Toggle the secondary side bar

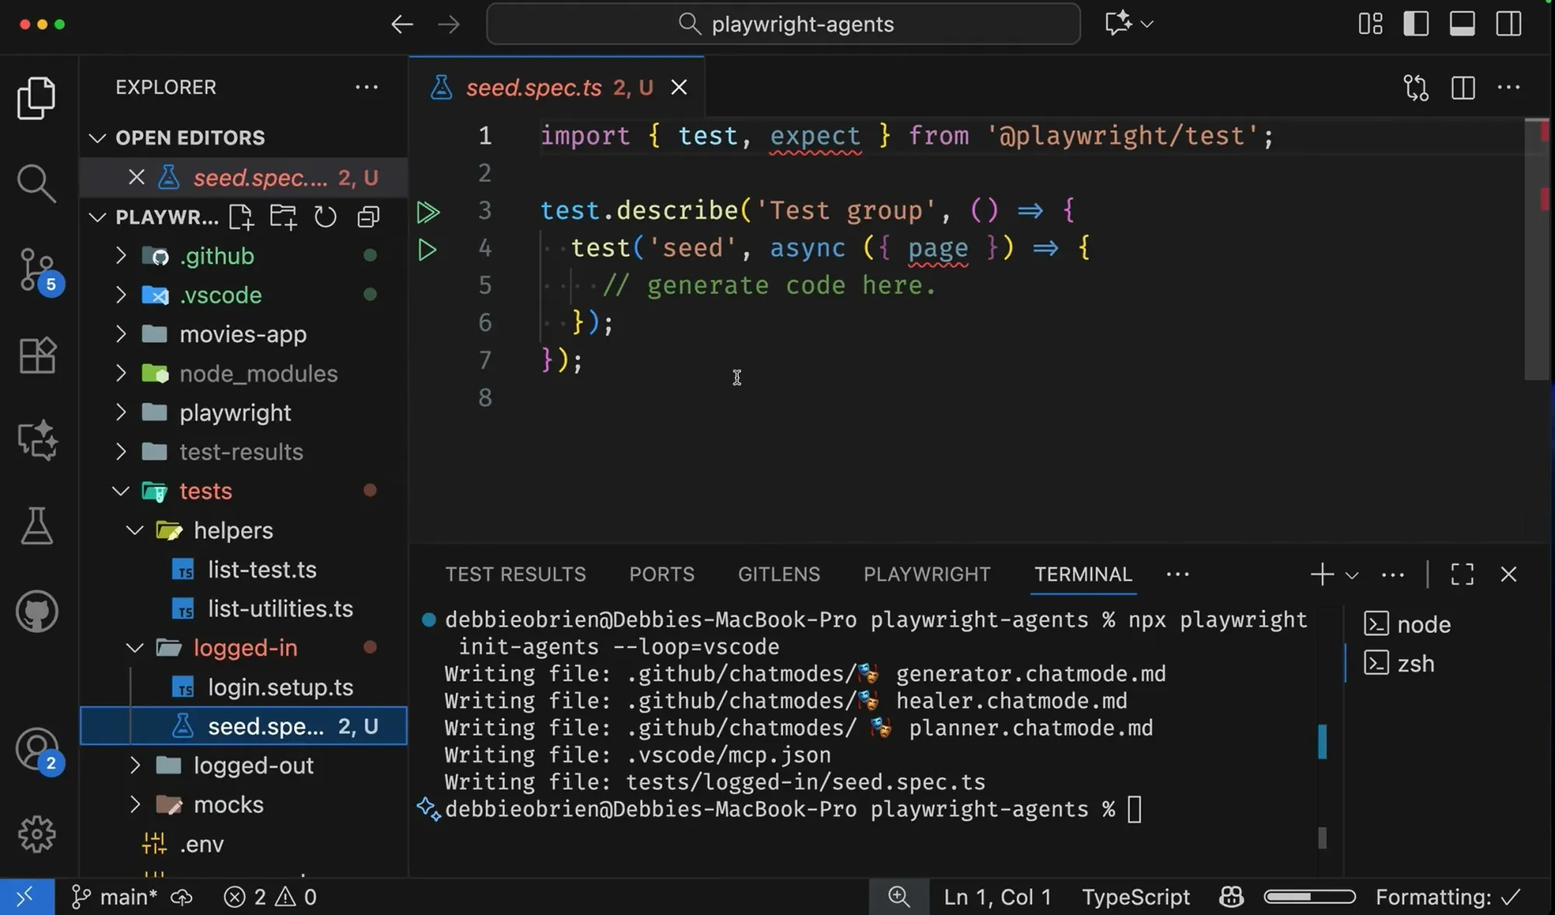pos(1508,24)
